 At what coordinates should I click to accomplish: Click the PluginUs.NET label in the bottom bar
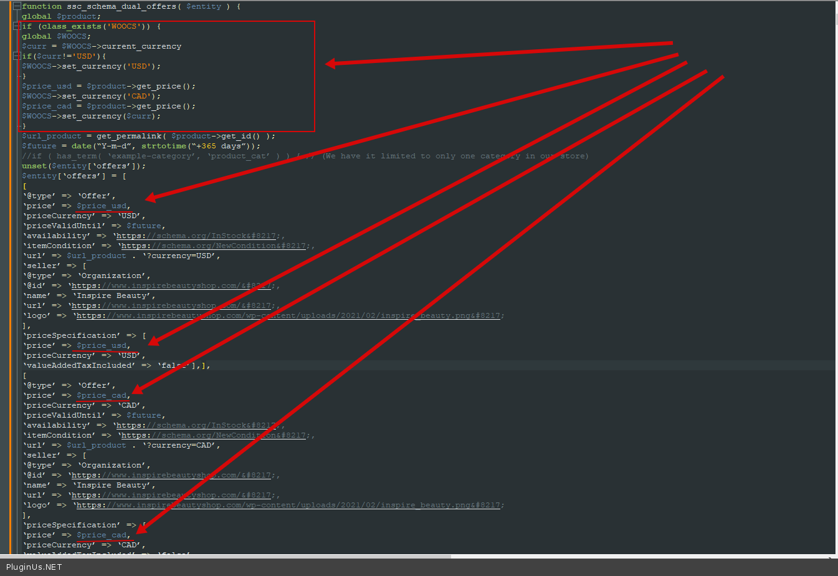(34, 567)
